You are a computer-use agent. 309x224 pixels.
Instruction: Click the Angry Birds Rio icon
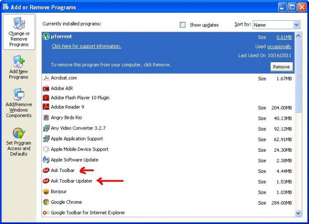pos(46,118)
